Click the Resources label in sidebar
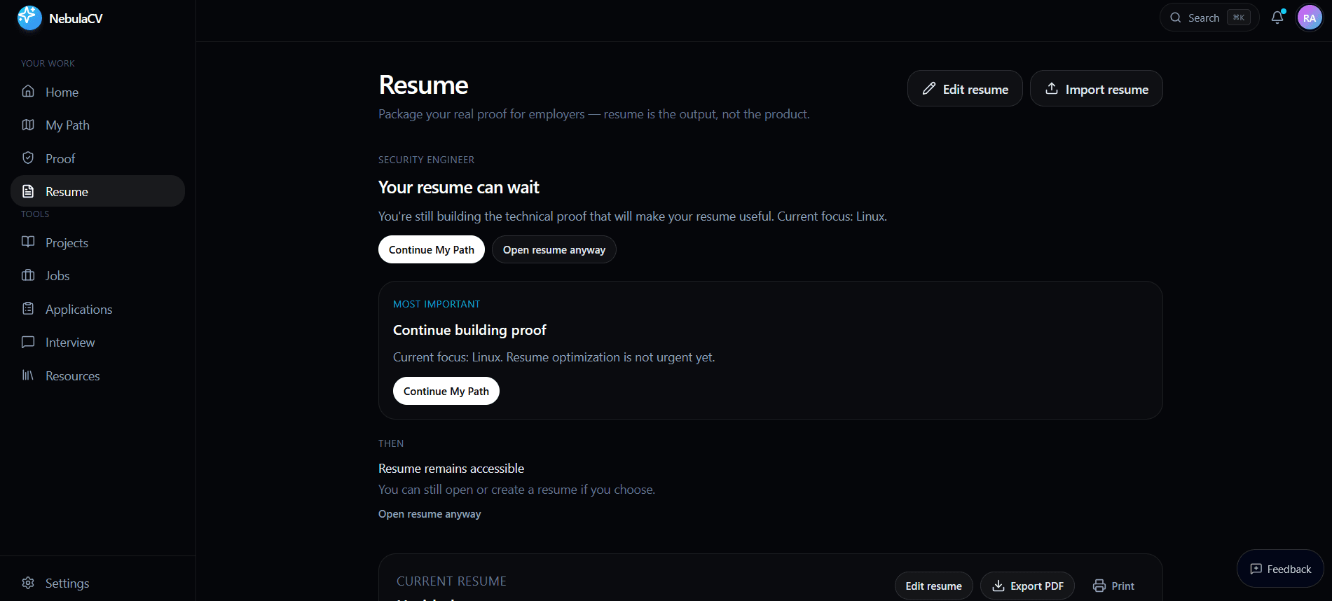The image size is (1332, 601). click(73, 375)
